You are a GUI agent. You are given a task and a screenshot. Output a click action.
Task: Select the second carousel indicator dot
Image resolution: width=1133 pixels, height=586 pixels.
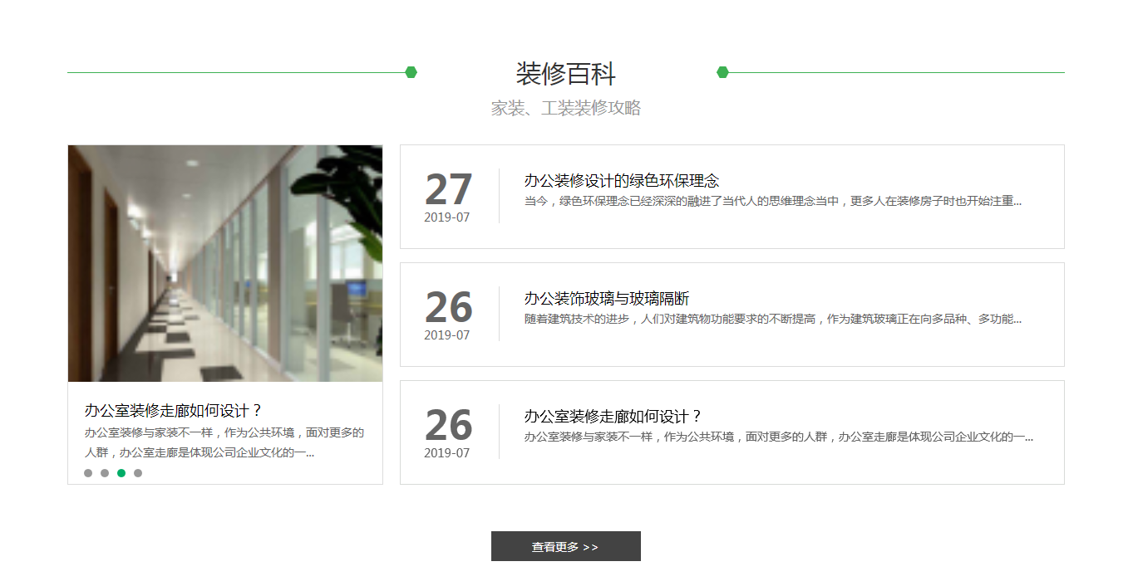(105, 473)
